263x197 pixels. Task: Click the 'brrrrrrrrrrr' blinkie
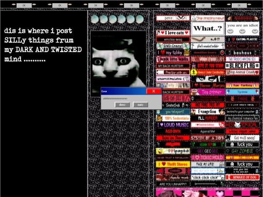pos(207,184)
